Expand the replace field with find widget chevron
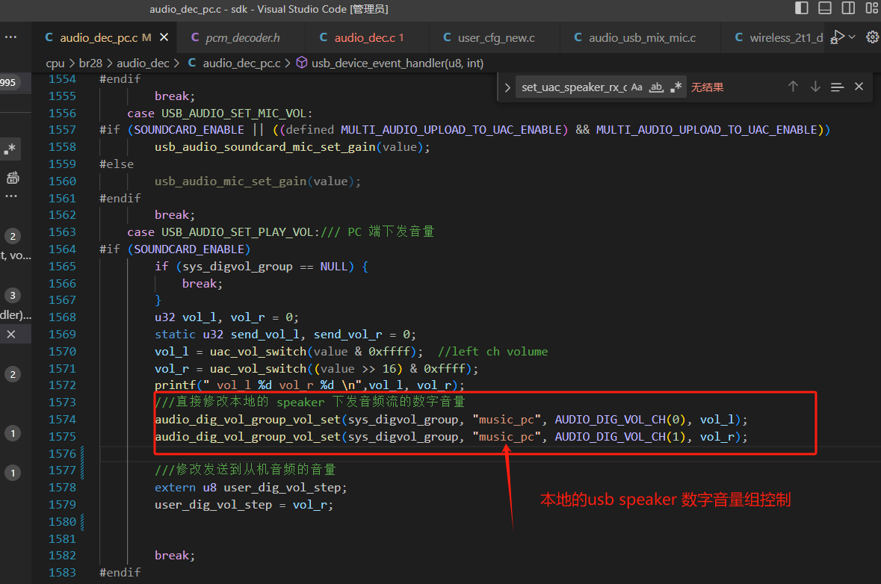 pyautogui.click(x=507, y=87)
